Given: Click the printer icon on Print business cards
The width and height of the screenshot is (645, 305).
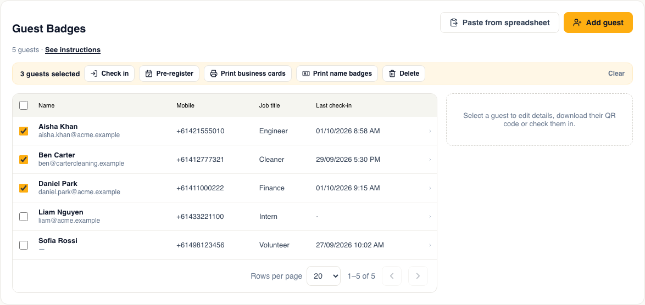Looking at the screenshot, I should 214,74.
